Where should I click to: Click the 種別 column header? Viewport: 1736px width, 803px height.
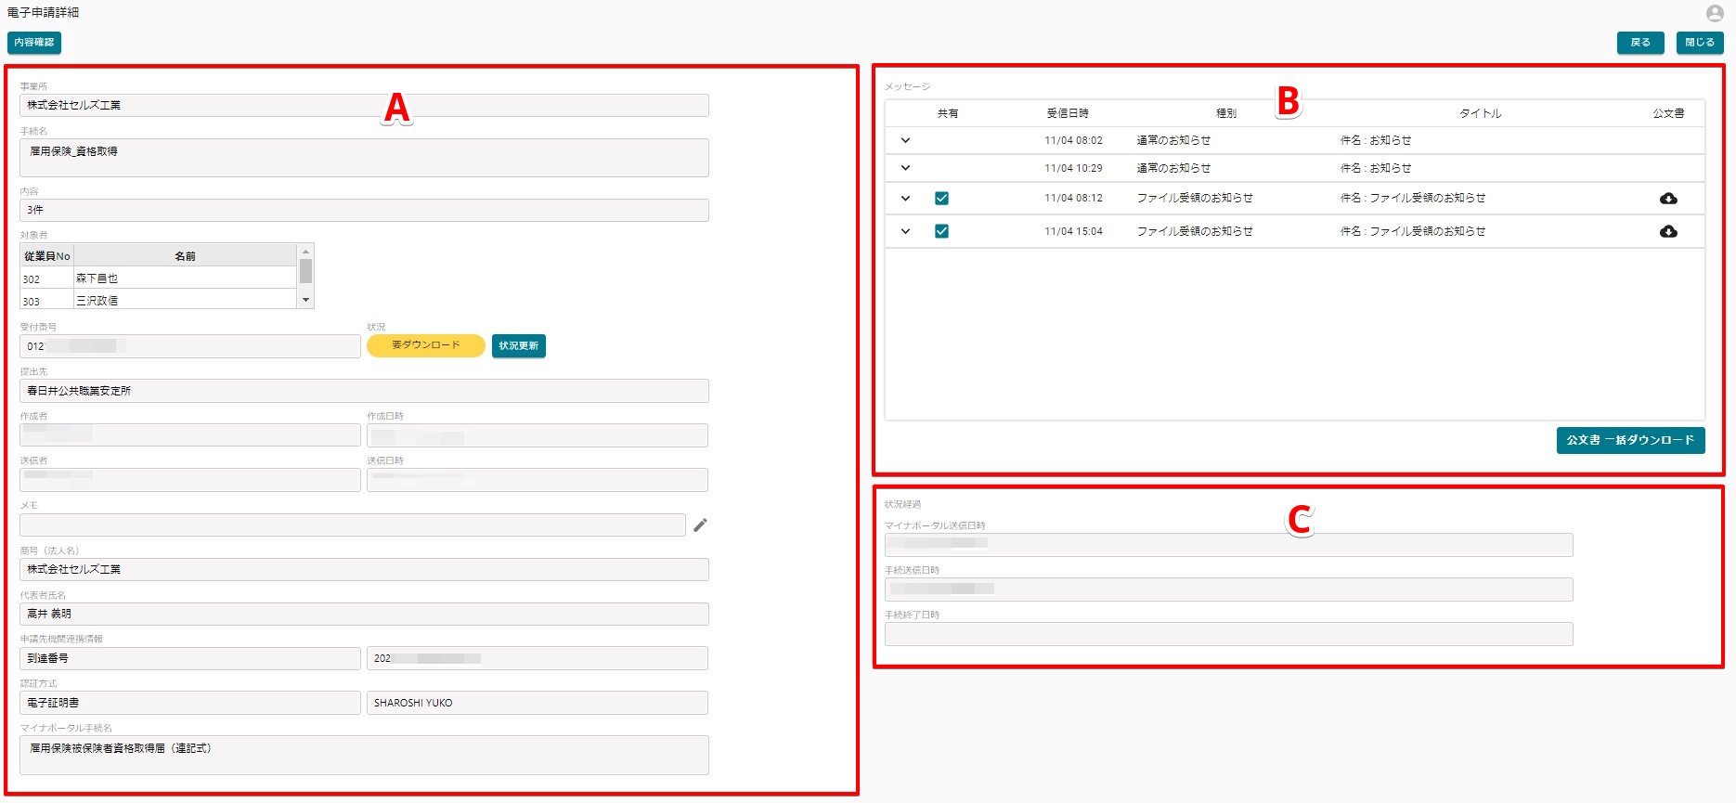1226,113
